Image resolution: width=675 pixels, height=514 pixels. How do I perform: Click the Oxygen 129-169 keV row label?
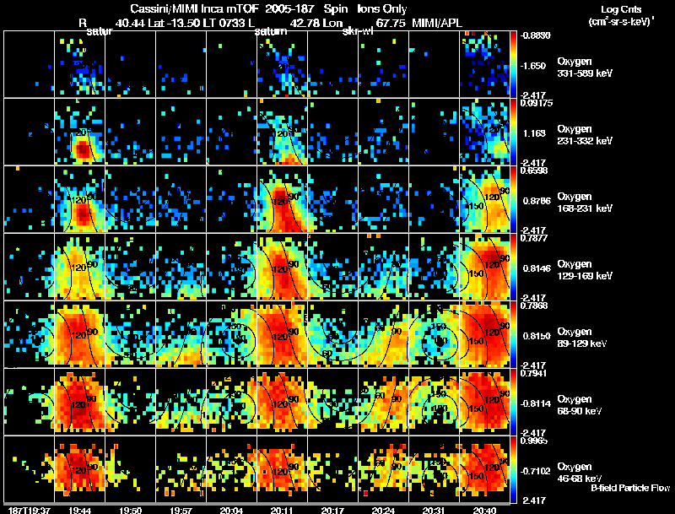click(584, 270)
